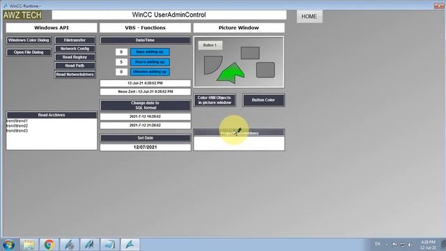This screenshot has height=251, width=446.
Task: Click the AWZ TECH logo
Action: (x=22, y=15)
